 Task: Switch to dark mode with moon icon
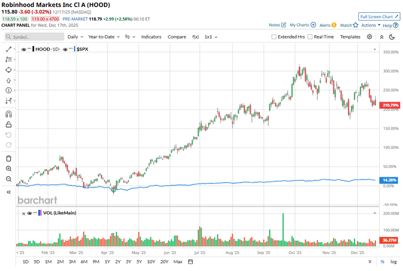click(391, 37)
